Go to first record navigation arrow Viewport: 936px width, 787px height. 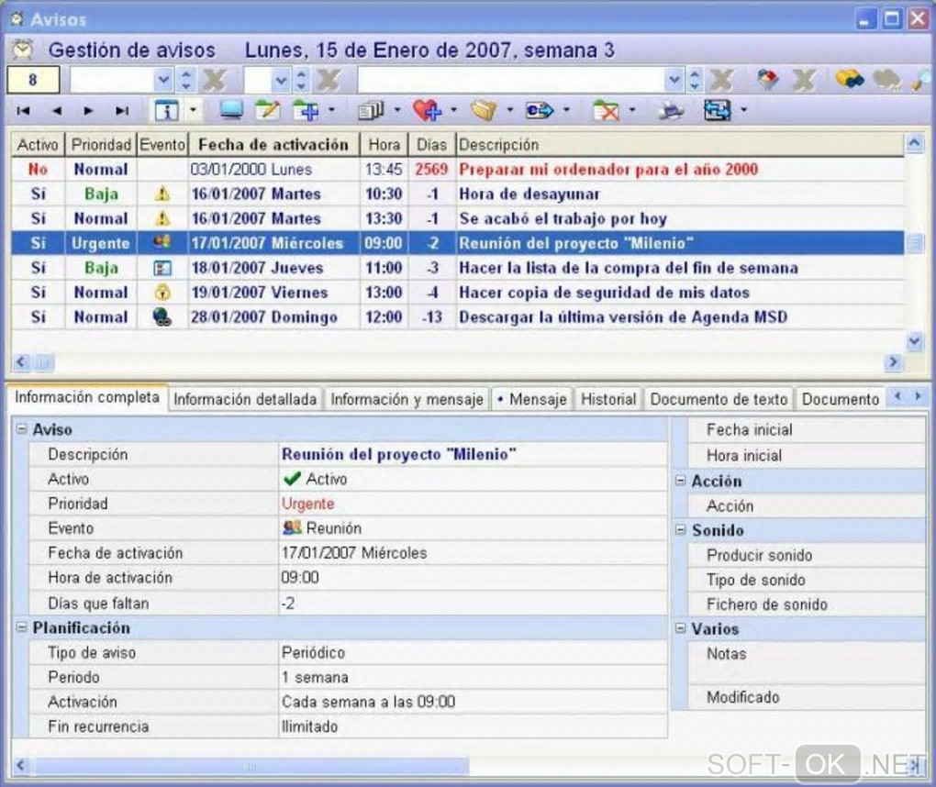pos(24,110)
